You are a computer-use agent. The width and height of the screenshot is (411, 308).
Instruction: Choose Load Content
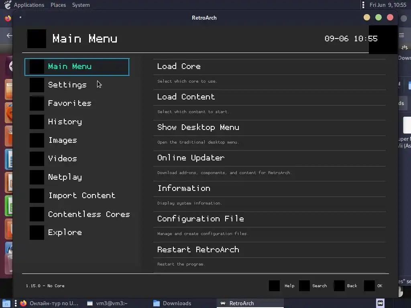(x=269, y=97)
